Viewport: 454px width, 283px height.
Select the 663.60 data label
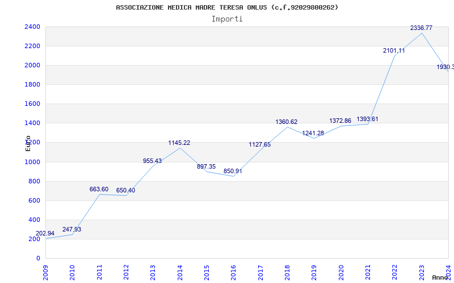(x=99, y=189)
